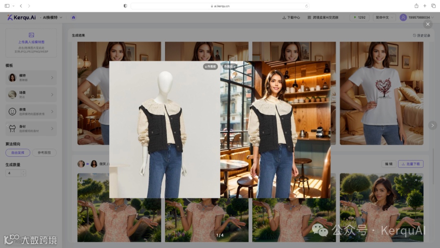Screen dimensions: 440x248
Task: Click the 生成数量 stepper arrows
Action: pyautogui.click(x=23, y=173)
